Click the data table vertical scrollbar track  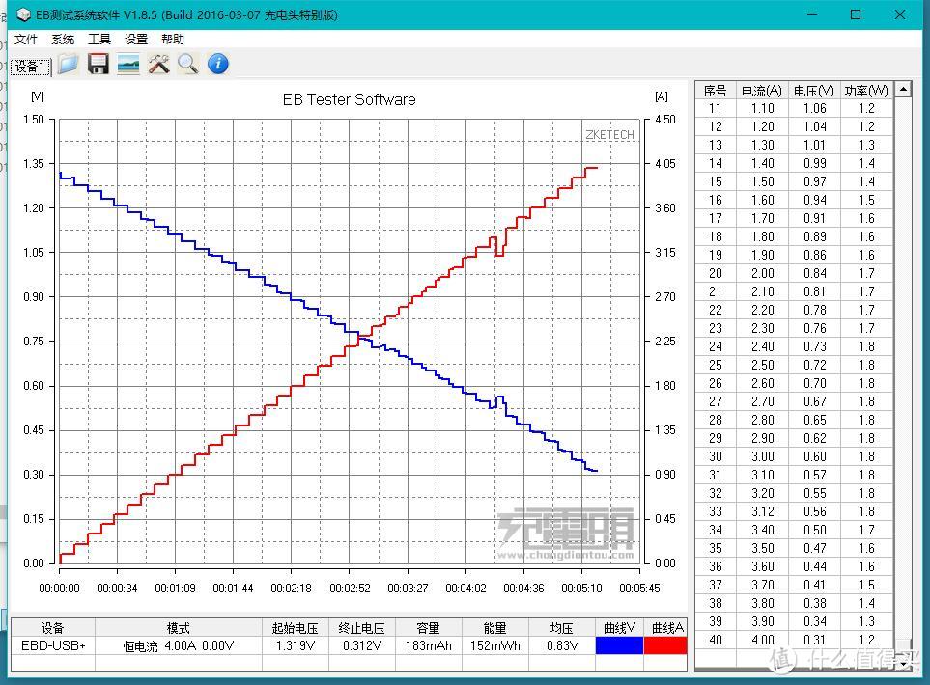[903, 368]
